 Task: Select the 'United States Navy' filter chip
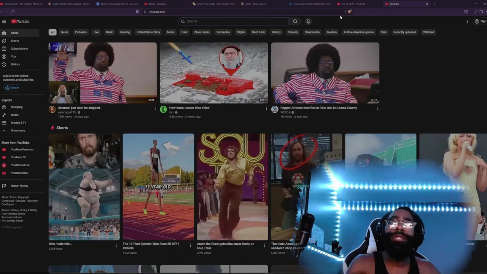tap(148, 32)
